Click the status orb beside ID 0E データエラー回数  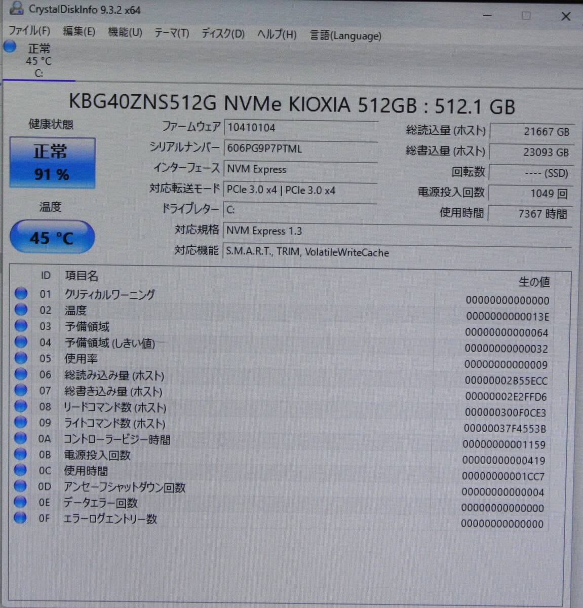tap(21, 502)
